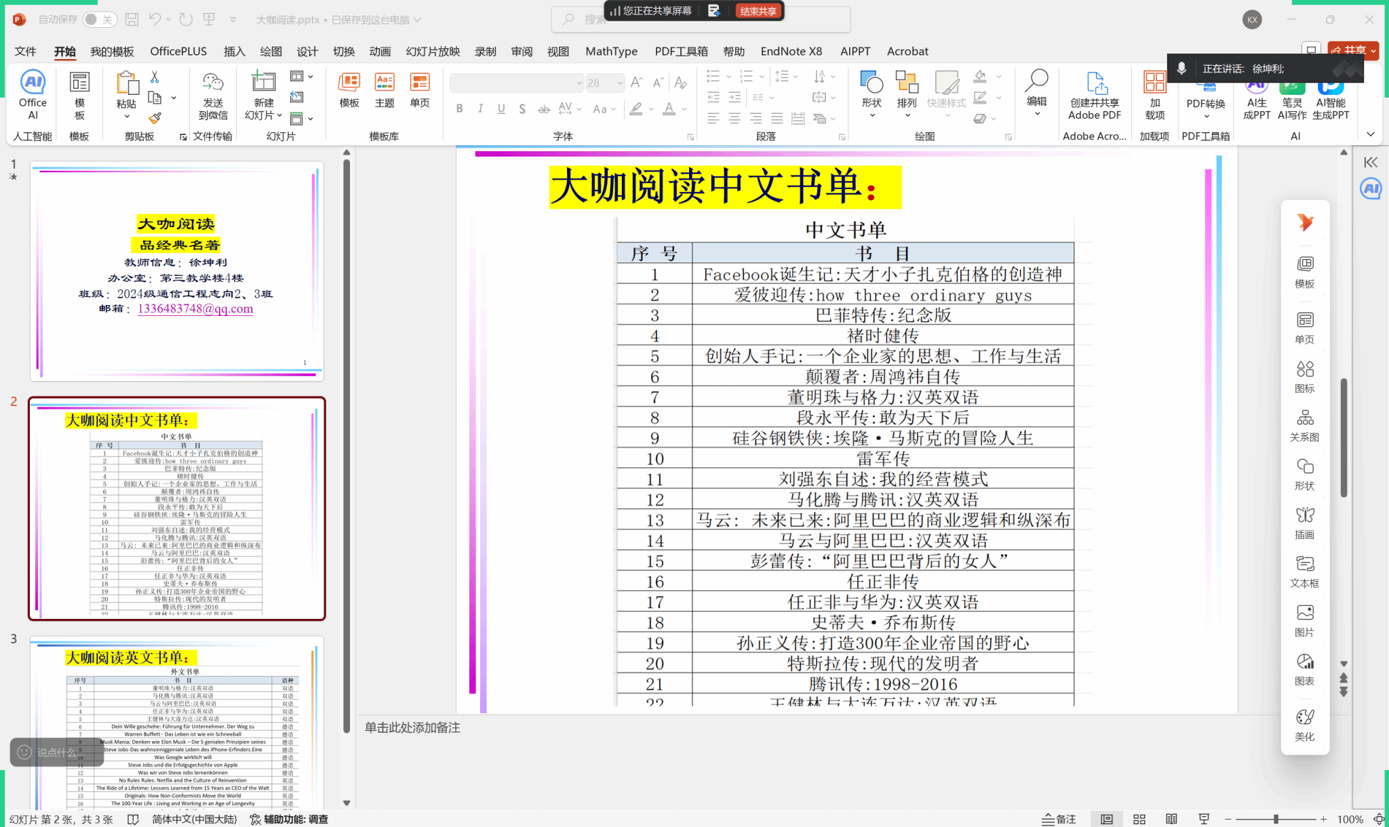The height and width of the screenshot is (827, 1389).
Task: Open the Beautify tool in side panel
Action: [x=1304, y=725]
